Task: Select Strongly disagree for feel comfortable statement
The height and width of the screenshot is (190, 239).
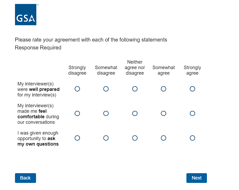Action: click(77, 113)
